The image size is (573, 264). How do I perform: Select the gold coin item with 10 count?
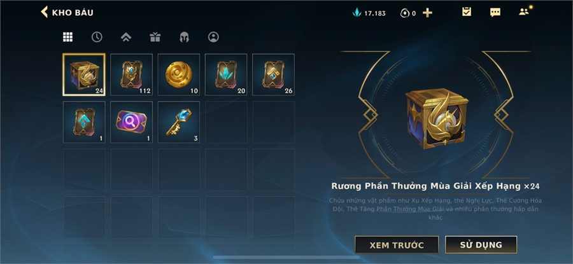coord(179,74)
